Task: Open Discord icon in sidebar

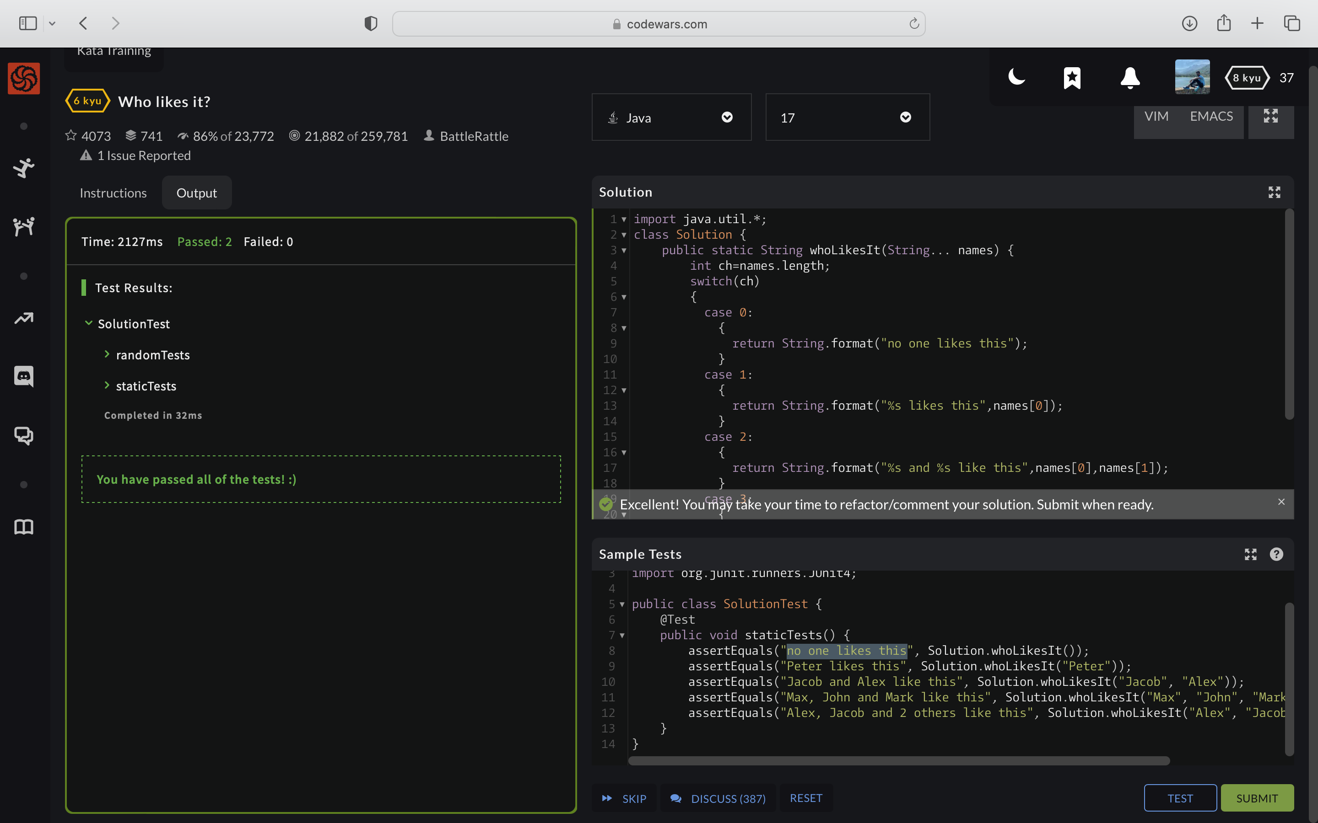Action: point(23,375)
